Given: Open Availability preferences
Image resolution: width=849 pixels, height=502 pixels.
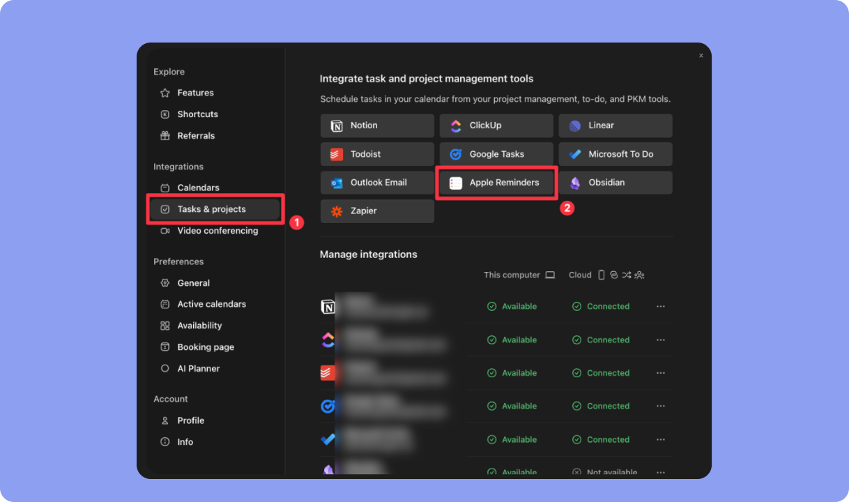Looking at the screenshot, I should (x=191, y=326).
